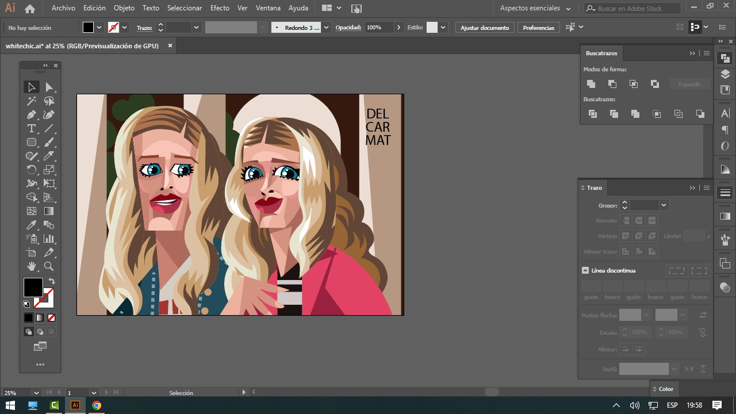The height and width of the screenshot is (414, 736).
Task: Select the Rectangle tool
Action: [32, 142]
